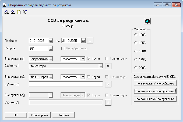Enable Тільки групи checkbox for Субконто1
Viewport: 183px width, 122px height.
pos(107,58)
